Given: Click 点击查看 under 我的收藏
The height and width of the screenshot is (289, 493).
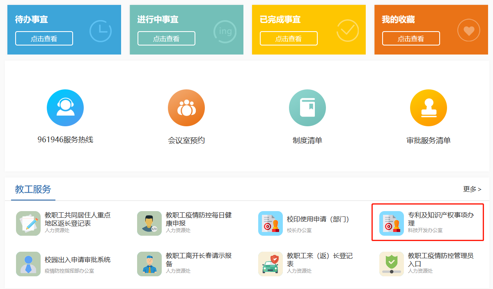Looking at the screenshot, I should click(411, 39).
